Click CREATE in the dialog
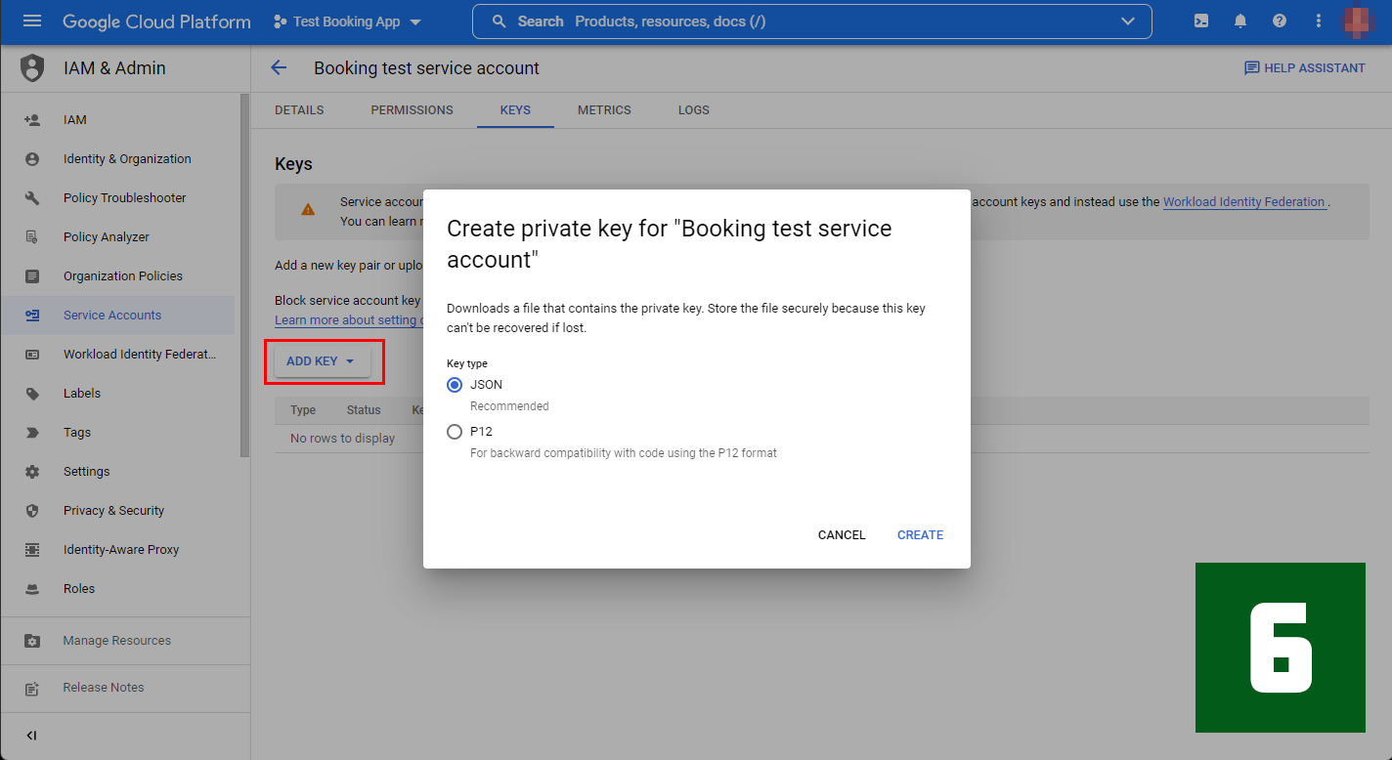The height and width of the screenshot is (760, 1392). click(920, 535)
